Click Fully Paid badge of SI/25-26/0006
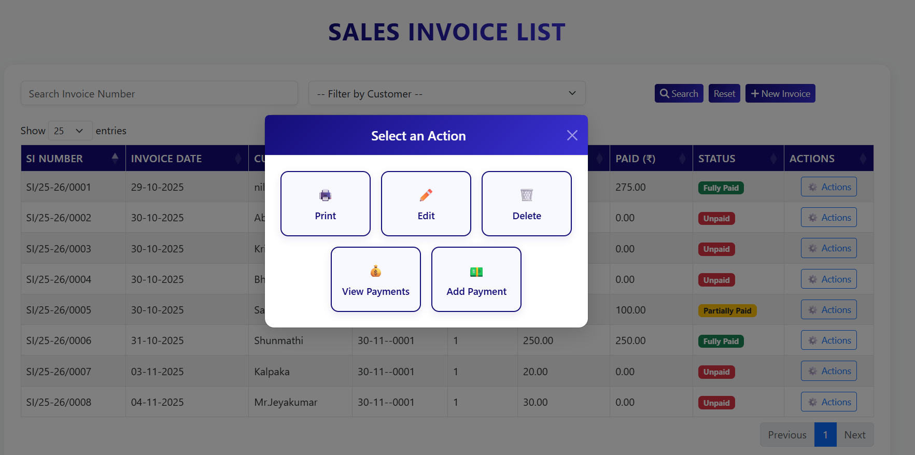915x455 pixels. pos(721,341)
